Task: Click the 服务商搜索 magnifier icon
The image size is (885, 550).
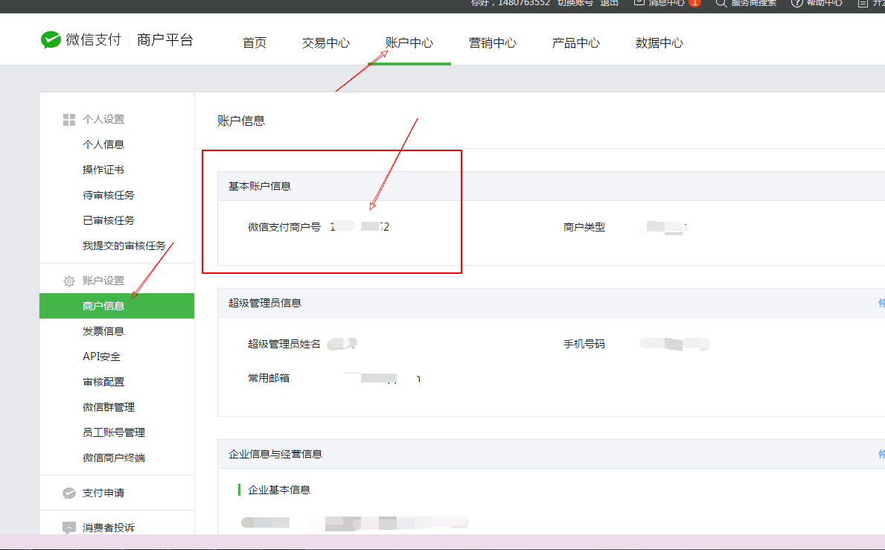Action: click(x=721, y=3)
